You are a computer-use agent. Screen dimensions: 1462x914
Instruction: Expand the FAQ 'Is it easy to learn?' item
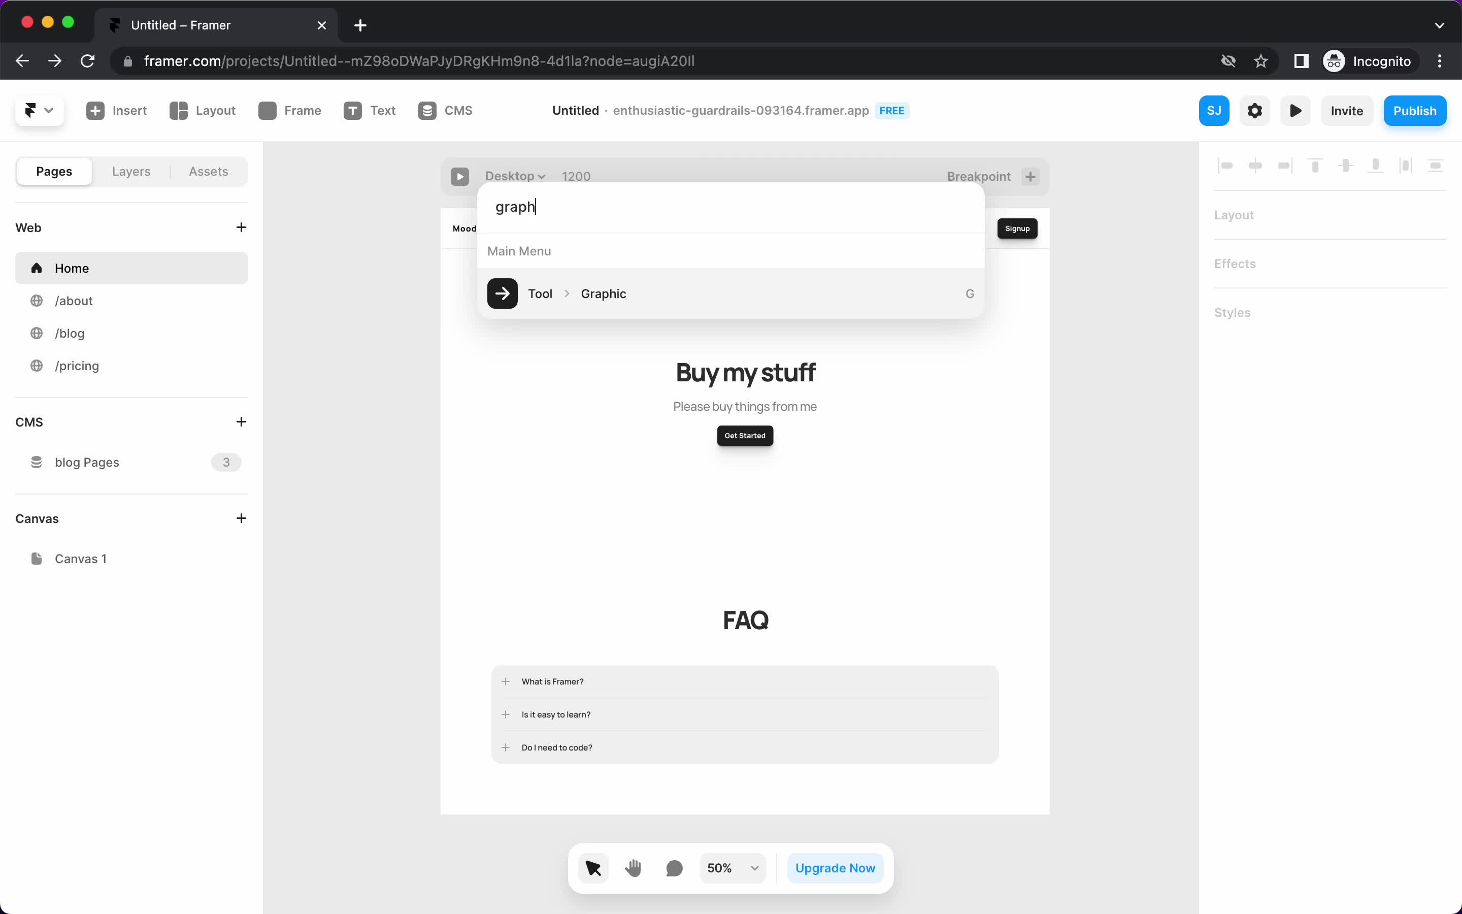click(x=505, y=714)
